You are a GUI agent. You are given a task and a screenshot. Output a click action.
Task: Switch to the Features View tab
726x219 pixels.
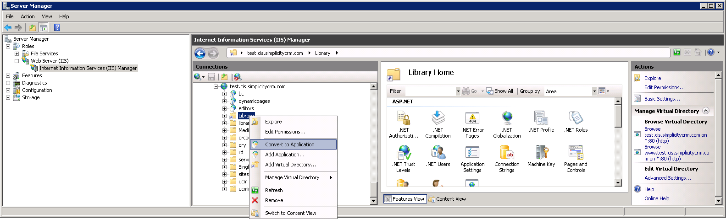[405, 199]
